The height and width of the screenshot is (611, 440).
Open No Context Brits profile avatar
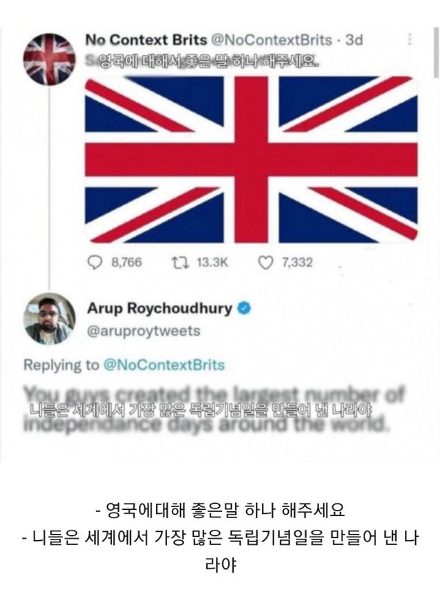(49, 59)
